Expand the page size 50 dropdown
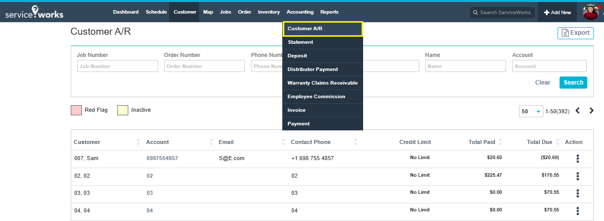This screenshot has width=604, height=221. click(x=530, y=111)
